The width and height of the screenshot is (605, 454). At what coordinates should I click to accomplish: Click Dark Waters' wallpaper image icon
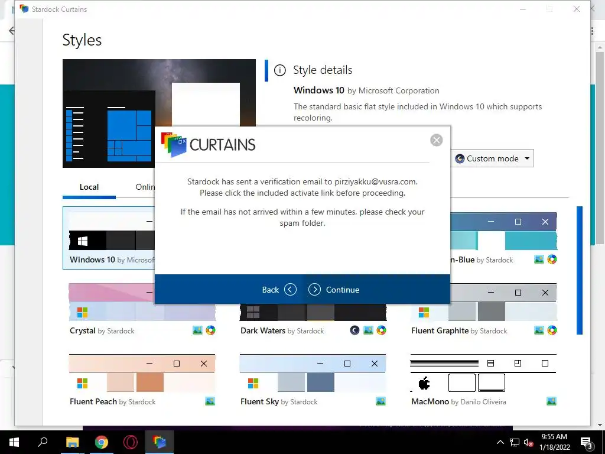click(x=369, y=330)
